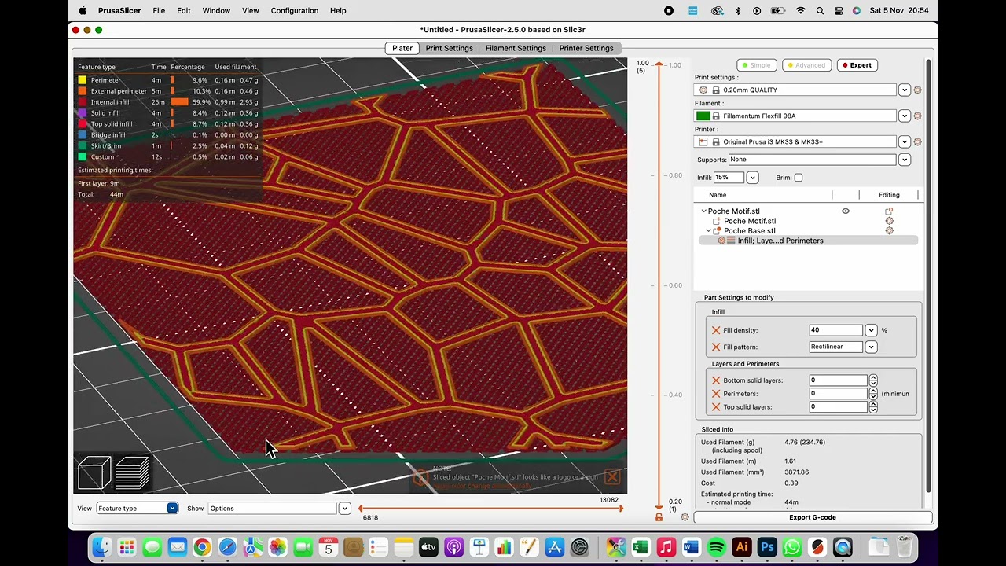
Task: Open Microsoft Excel from the Dock
Action: click(641, 547)
